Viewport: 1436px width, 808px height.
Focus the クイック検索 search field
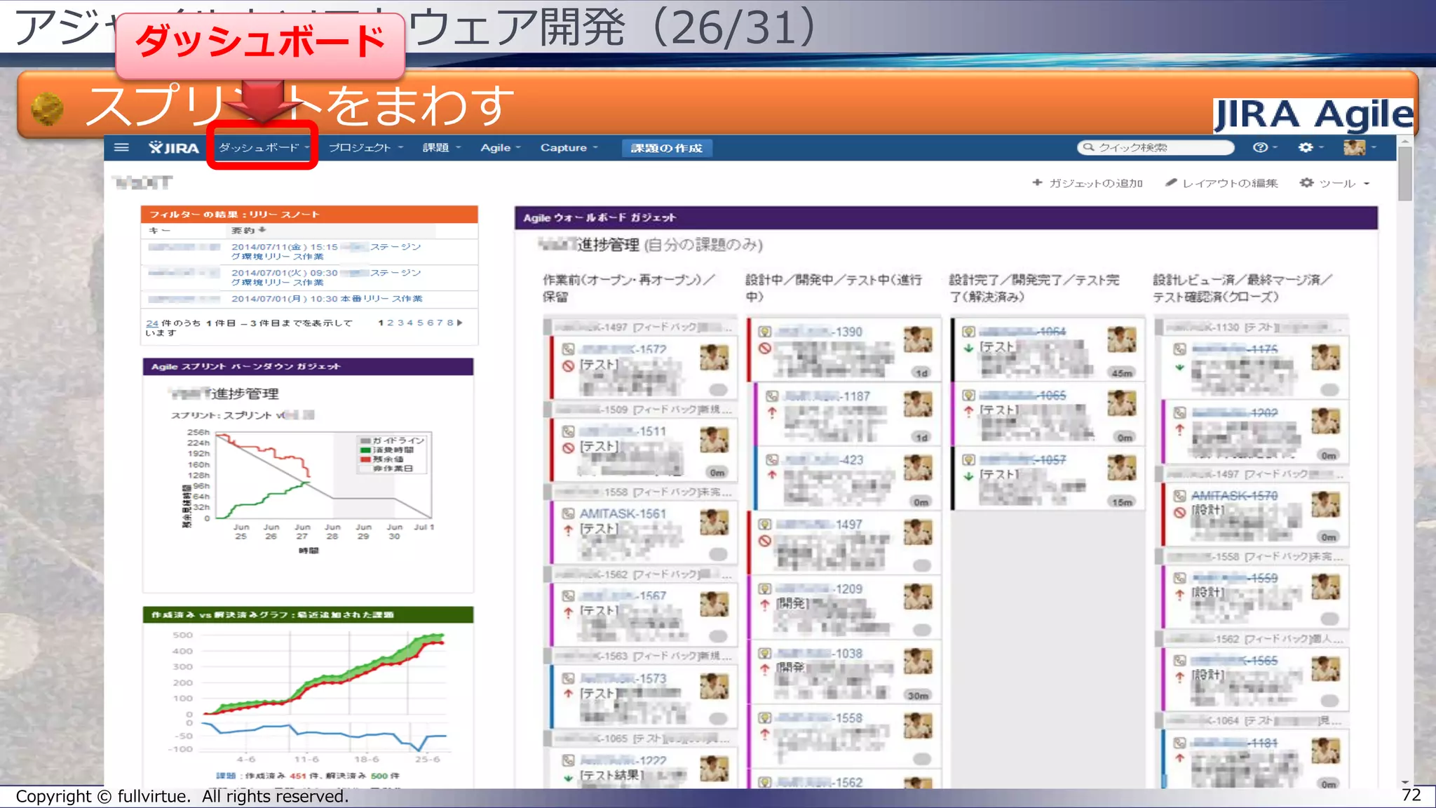[1155, 147]
